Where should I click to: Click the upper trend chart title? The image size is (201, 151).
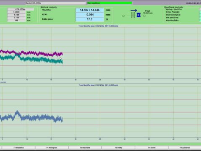pyautogui.click(x=98, y=26)
